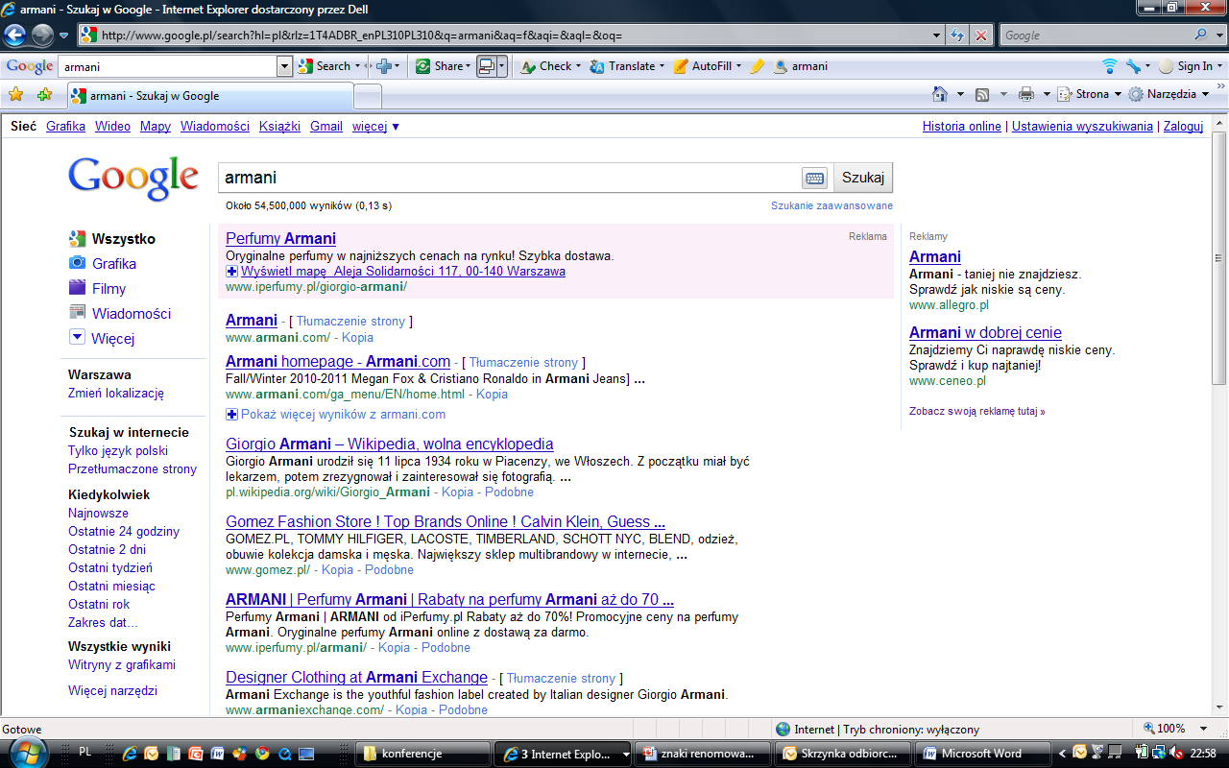
Task: Open the Translate dropdown on Google Toolbar
Action: click(x=662, y=66)
